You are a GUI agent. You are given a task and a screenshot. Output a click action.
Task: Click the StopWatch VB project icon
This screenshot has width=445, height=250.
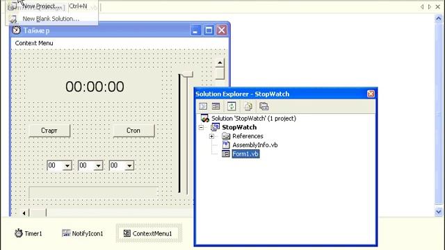click(x=215, y=127)
